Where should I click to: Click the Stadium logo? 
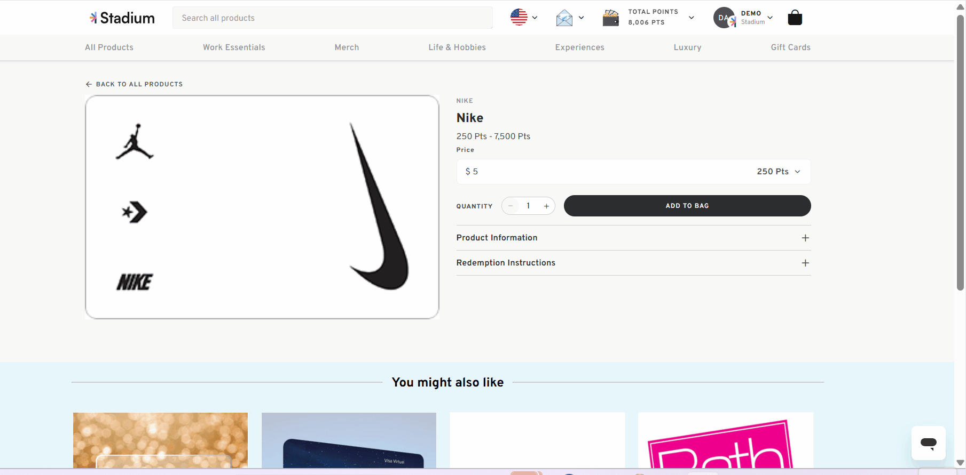122,18
